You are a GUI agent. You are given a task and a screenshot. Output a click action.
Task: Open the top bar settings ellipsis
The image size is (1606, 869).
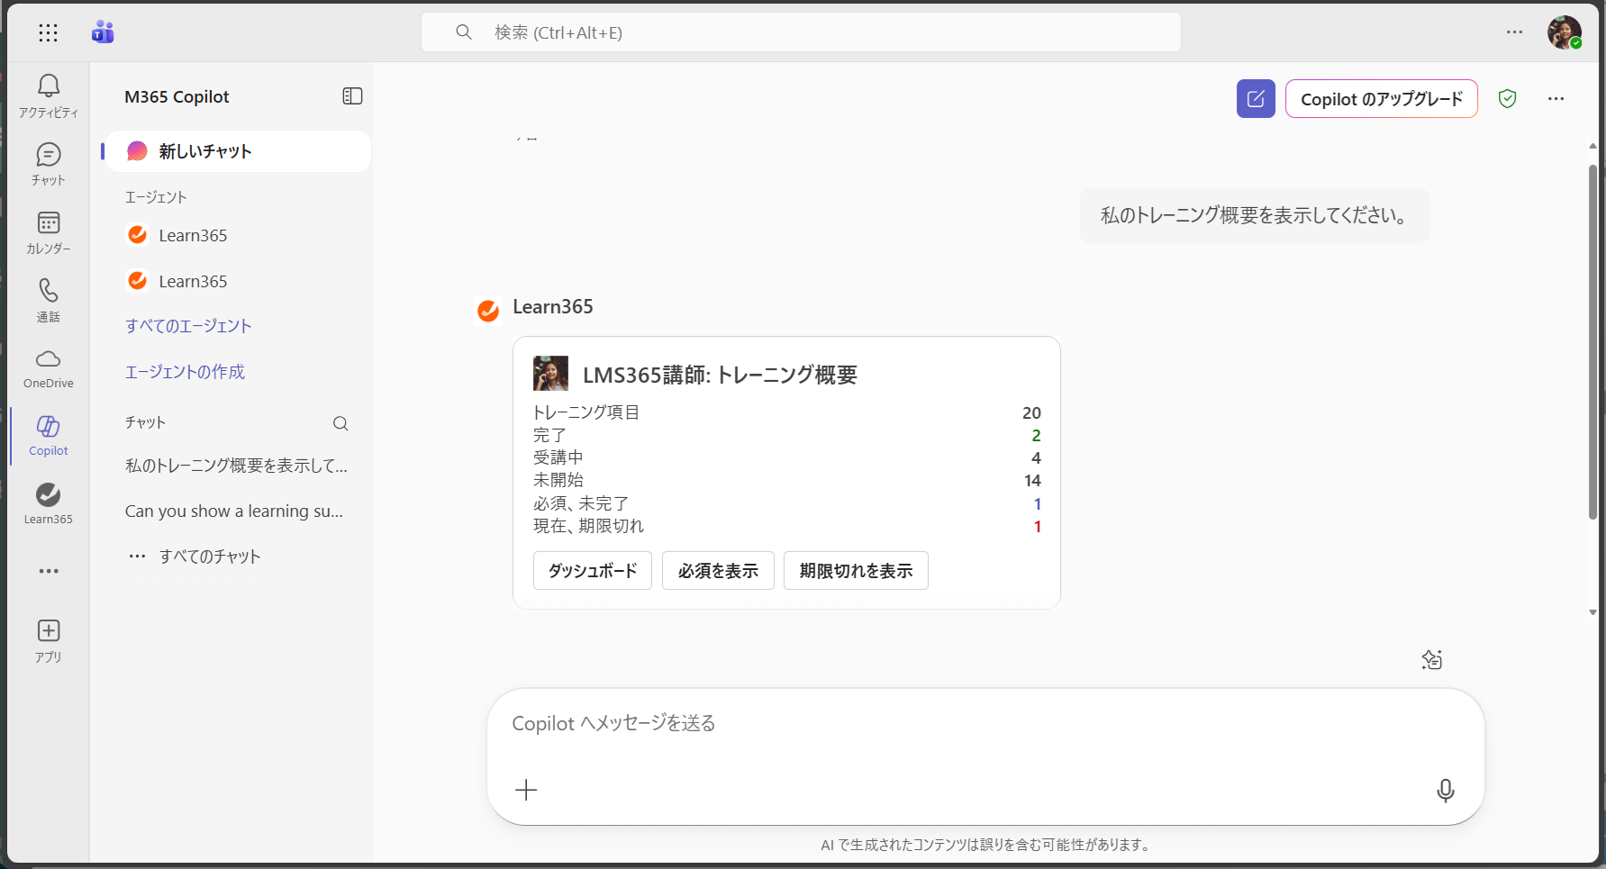click(1515, 32)
